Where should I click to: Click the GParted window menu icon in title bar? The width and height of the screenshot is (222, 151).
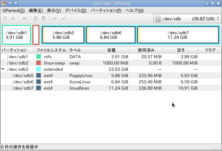pos(4,3)
